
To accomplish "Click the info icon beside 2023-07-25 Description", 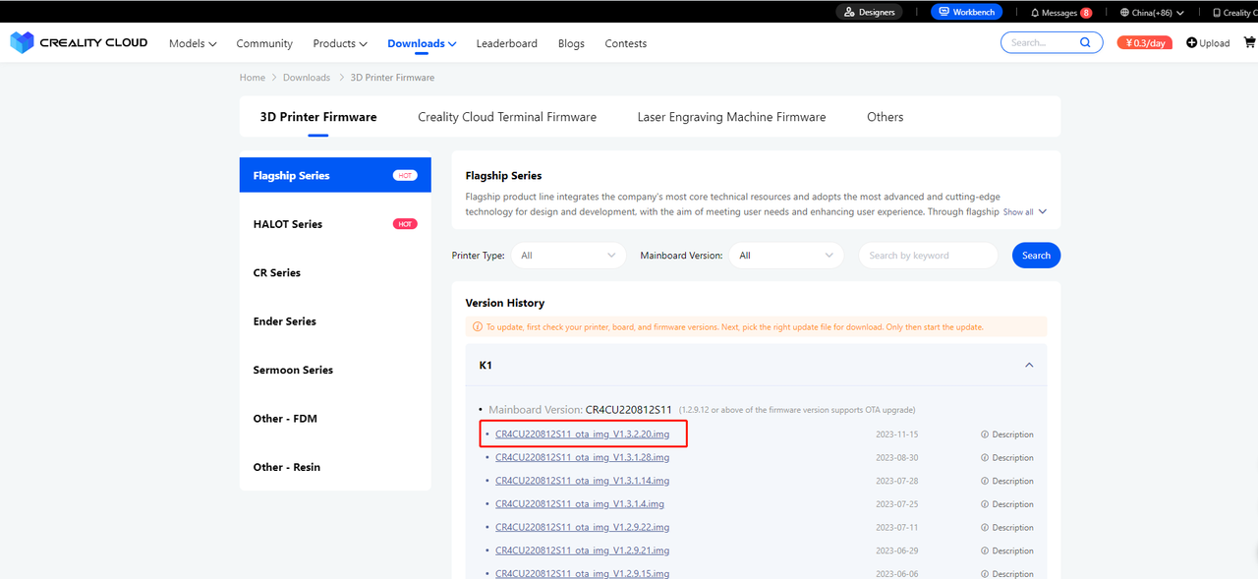I will [984, 504].
